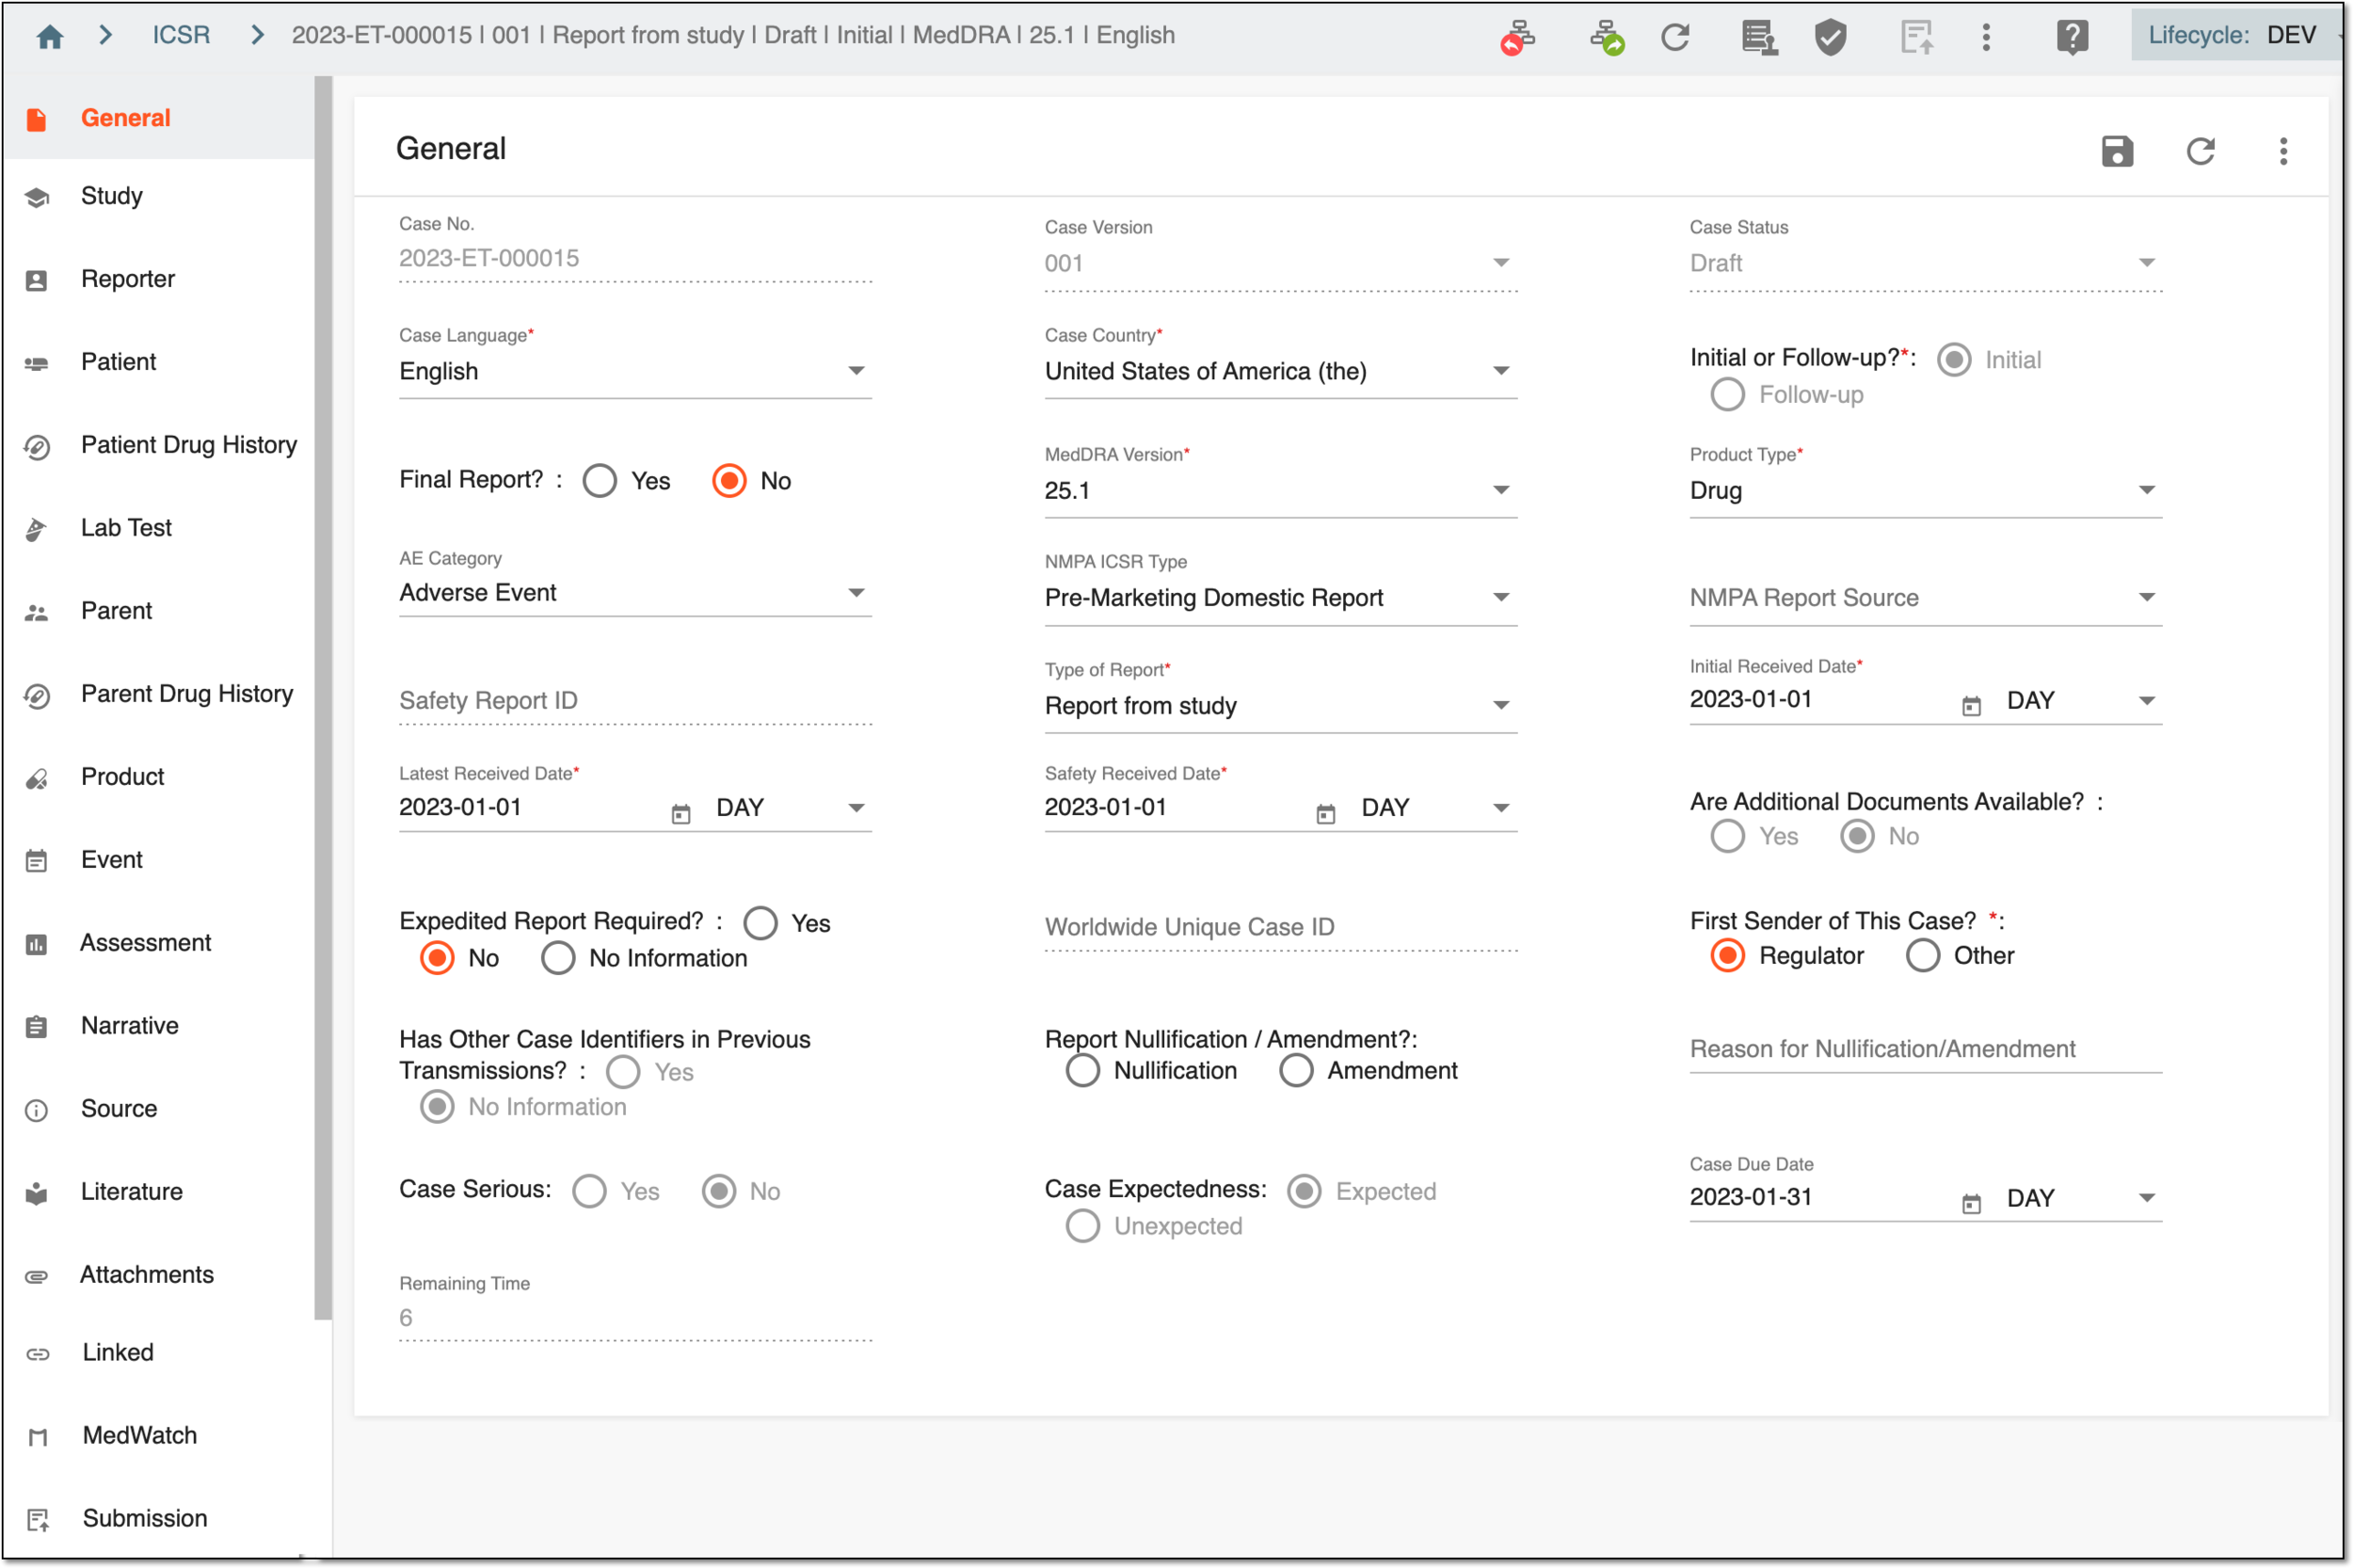The width and height of the screenshot is (2353, 1568).
Task: Open the NMPA ICSR Type dropdown
Action: (1280, 597)
